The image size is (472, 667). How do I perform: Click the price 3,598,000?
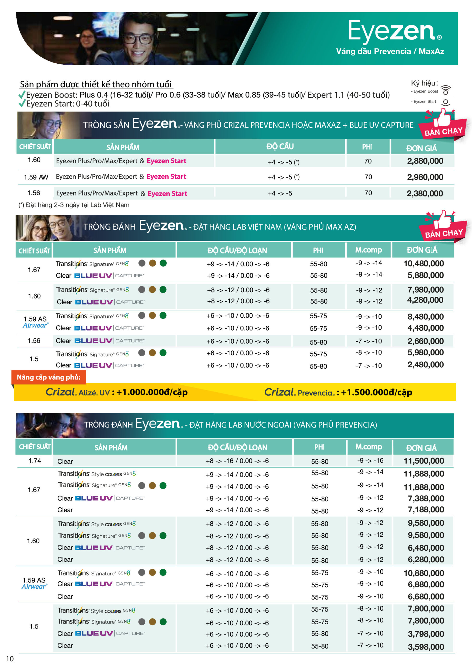point(426,647)
